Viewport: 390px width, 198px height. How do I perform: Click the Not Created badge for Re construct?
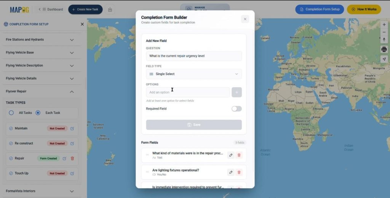point(57,143)
